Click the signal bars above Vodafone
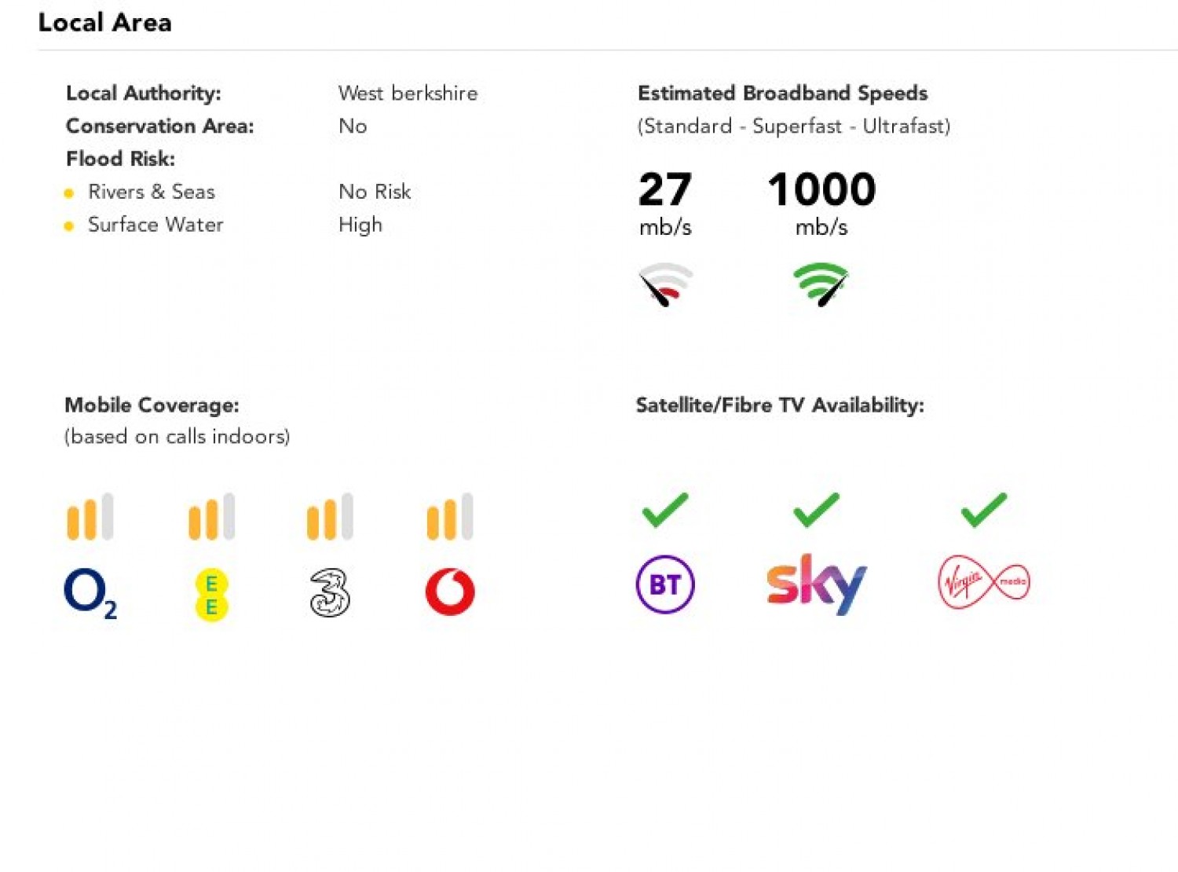The width and height of the screenshot is (1178, 872). 450,516
